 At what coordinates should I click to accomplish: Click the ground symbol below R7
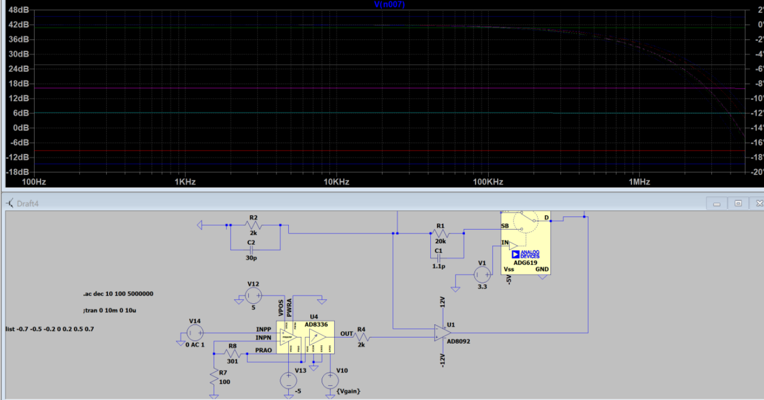213,396
